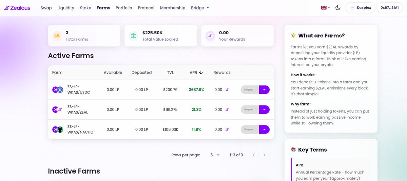The width and height of the screenshot is (407, 181).
Task: Click the What are Farms wheat icon
Action: point(293,36)
